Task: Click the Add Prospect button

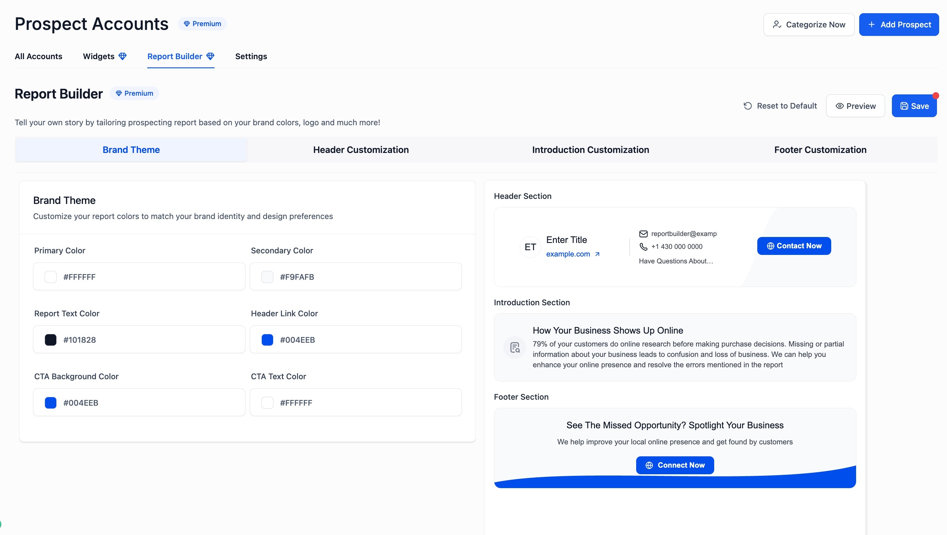Action: coord(899,25)
